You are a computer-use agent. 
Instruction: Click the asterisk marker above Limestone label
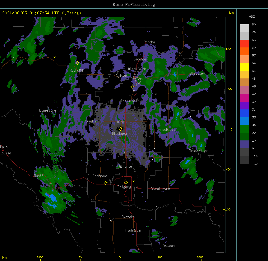coord(48,107)
